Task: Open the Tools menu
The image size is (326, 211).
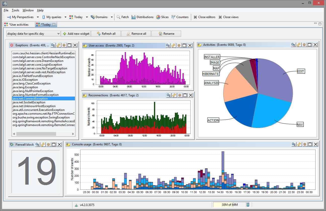Action: point(15,10)
